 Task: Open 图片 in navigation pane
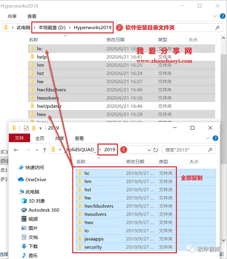pos(30,228)
